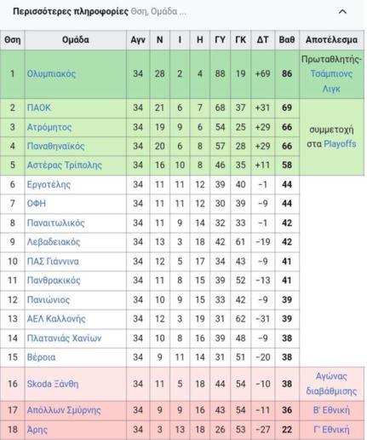This screenshot has height=440, width=367.
Task: Open the Πλατανιάς Χανίων link
Action: [x=64, y=339]
